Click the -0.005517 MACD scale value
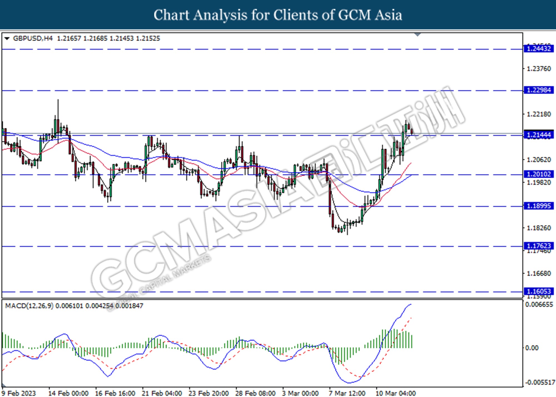Viewport: 556px width, 397px height. coord(540,383)
